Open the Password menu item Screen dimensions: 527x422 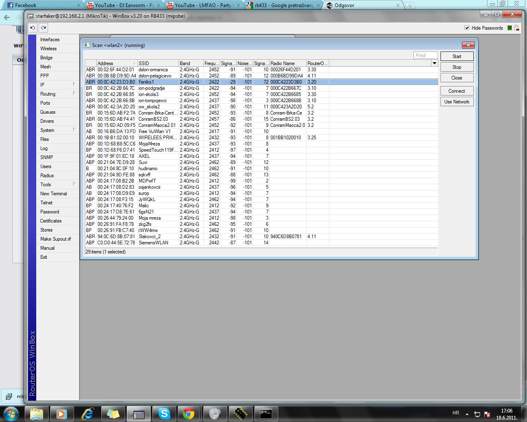coord(50,212)
